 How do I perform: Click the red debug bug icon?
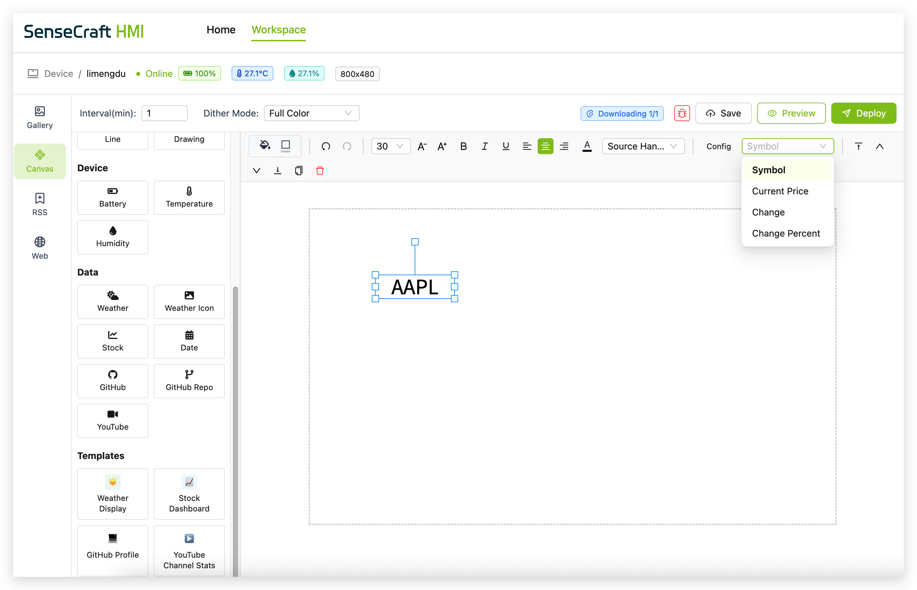pos(682,113)
